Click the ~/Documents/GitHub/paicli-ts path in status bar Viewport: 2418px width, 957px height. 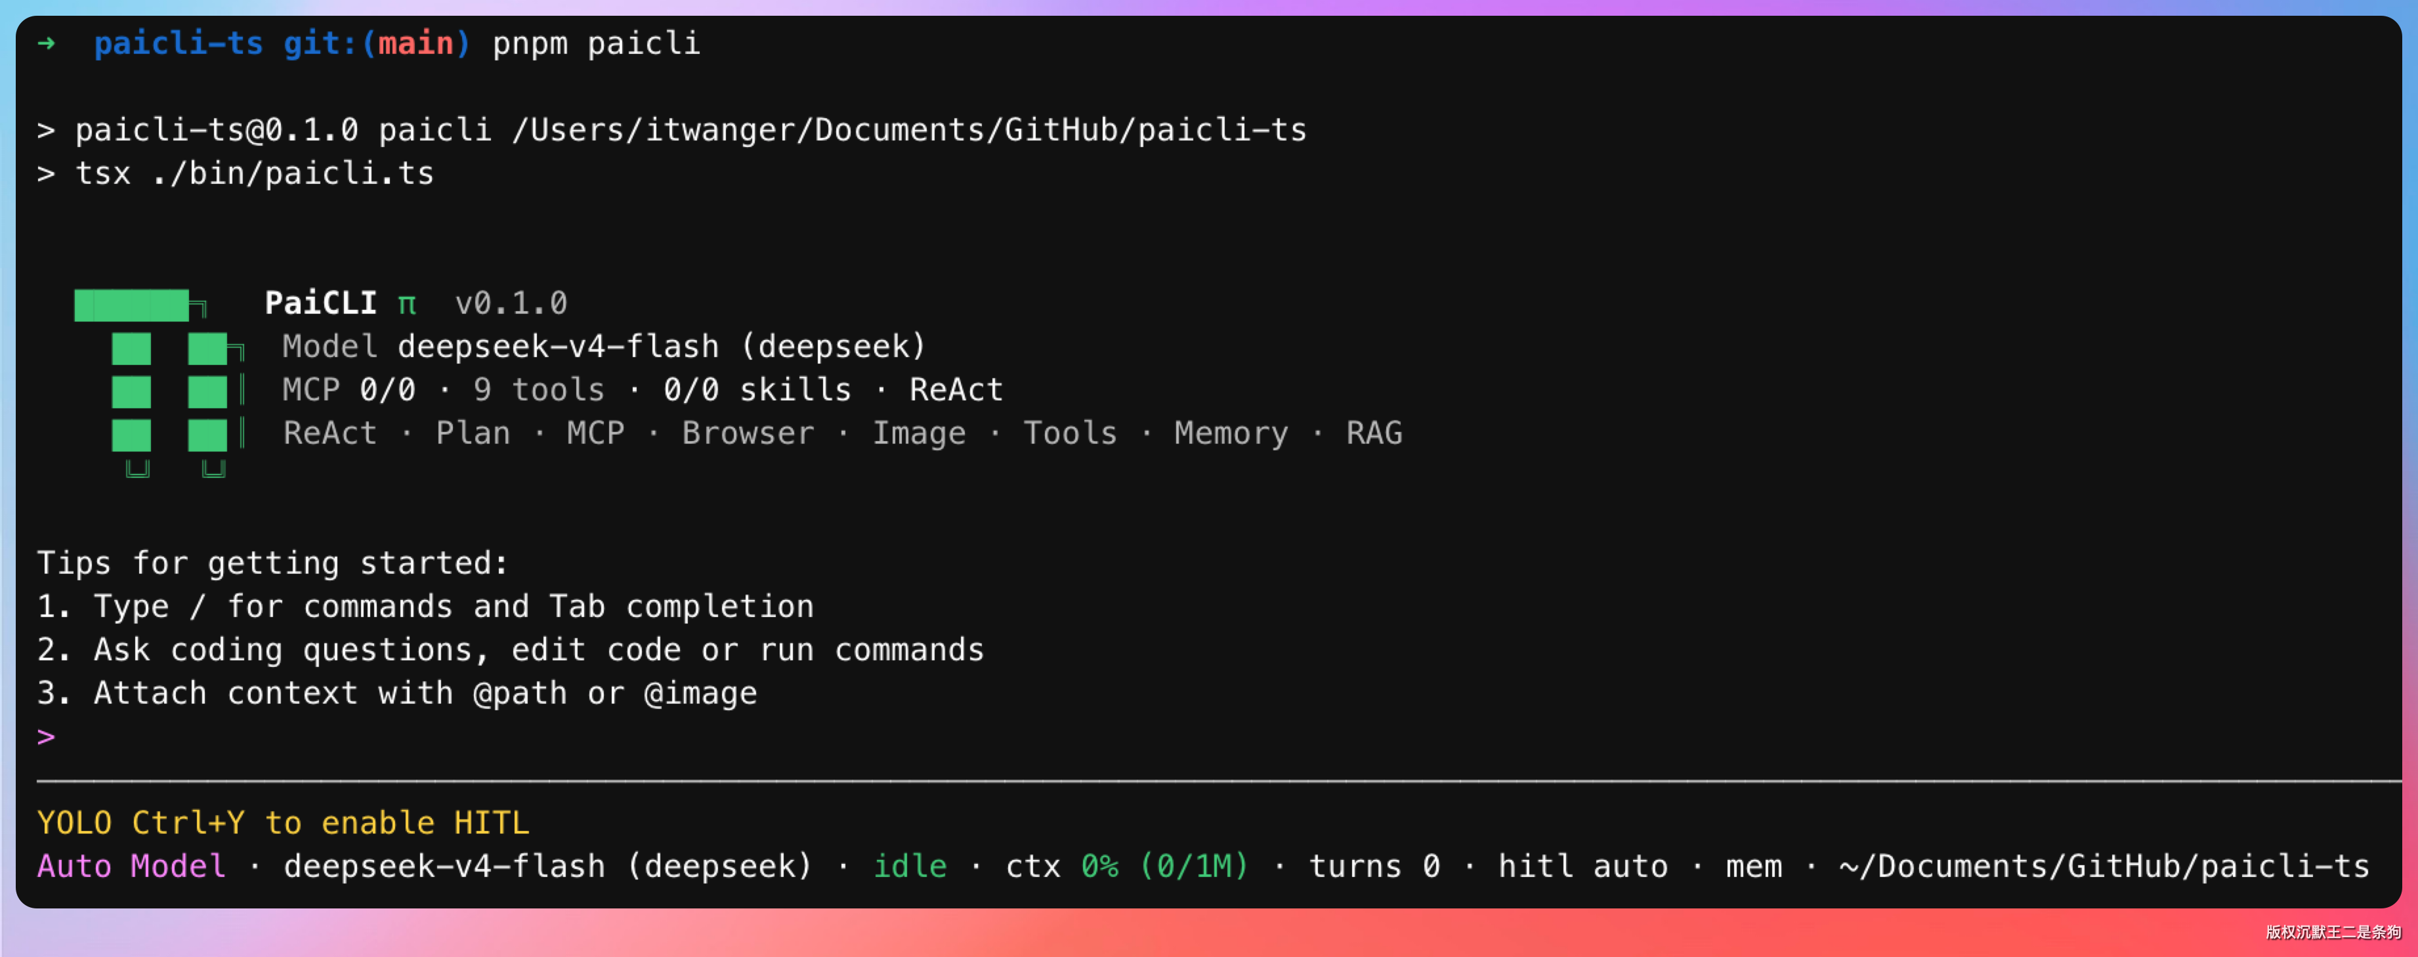(2104, 866)
